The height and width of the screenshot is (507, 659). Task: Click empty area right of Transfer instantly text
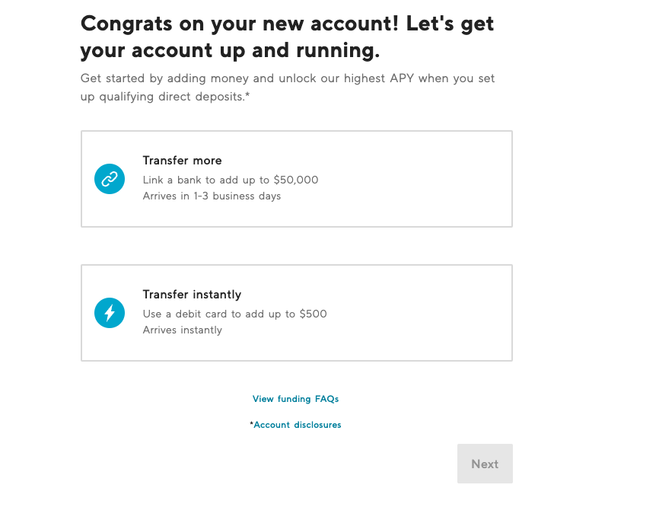point(420,313)
